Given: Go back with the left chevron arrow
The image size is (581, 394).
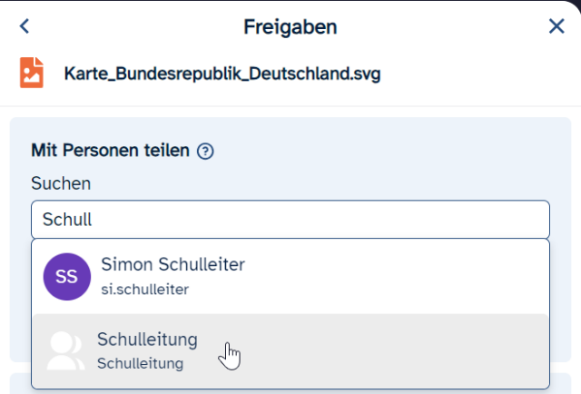Looking at the screenshot, I should 25,26.
